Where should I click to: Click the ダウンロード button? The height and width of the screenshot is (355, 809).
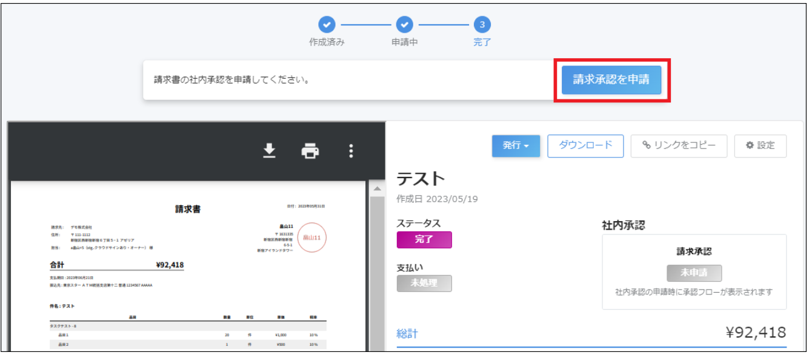point(585,146)
